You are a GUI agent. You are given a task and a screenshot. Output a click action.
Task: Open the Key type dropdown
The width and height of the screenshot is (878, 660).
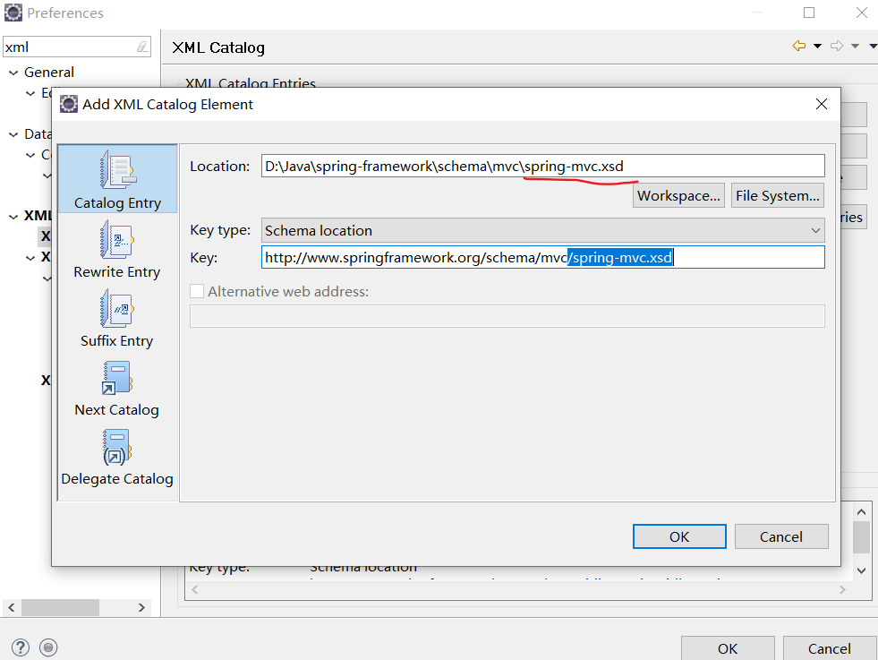click(x=542, y=230)
